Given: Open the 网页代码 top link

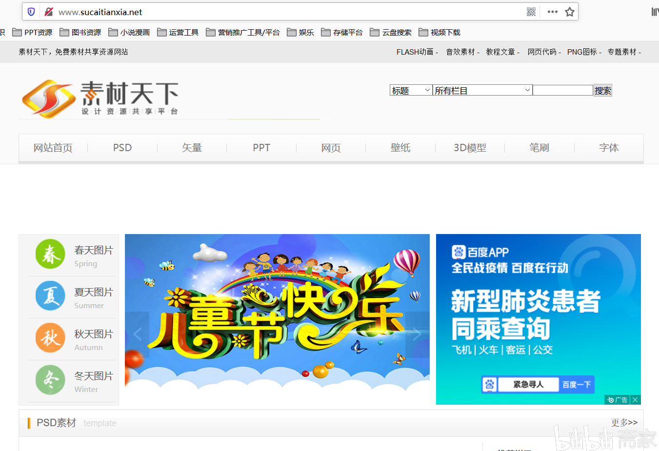Looking at the screenshot, I should tap(542, 52).
